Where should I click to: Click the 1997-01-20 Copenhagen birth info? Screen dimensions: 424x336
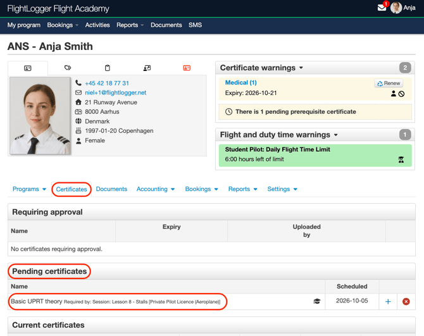(x=119, y=131)
